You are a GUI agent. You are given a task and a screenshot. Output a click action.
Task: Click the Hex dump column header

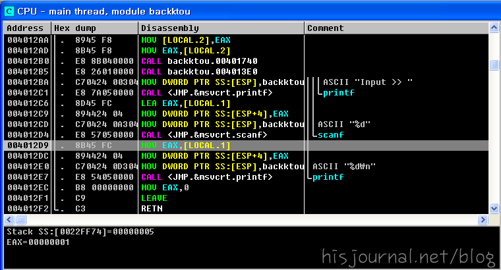pyautogui.click(x=94, y=28)
